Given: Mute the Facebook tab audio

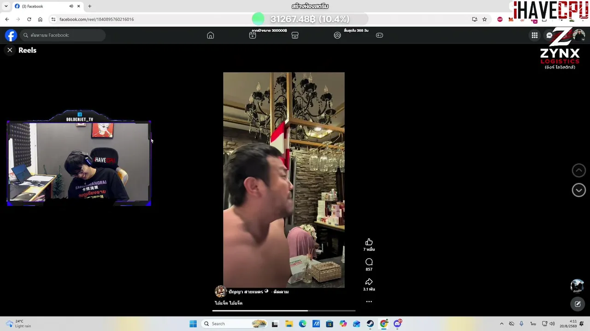Looking at the screenshot, I should coord(71,6).
